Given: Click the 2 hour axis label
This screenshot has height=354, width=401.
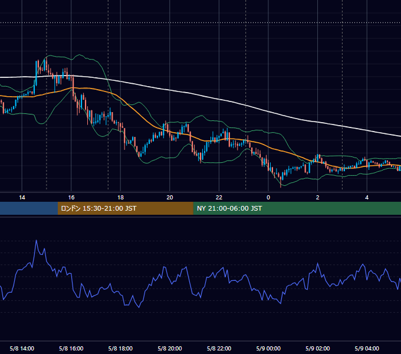Looking at the screenshot, I should click(x=318, y=198).
